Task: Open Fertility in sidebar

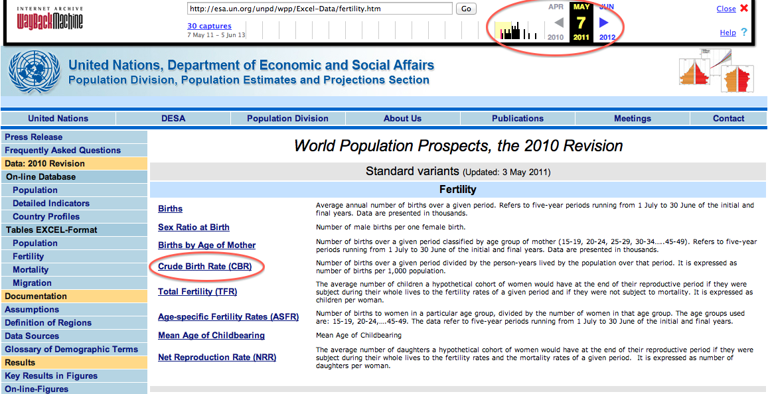Action: coord(28,257)
